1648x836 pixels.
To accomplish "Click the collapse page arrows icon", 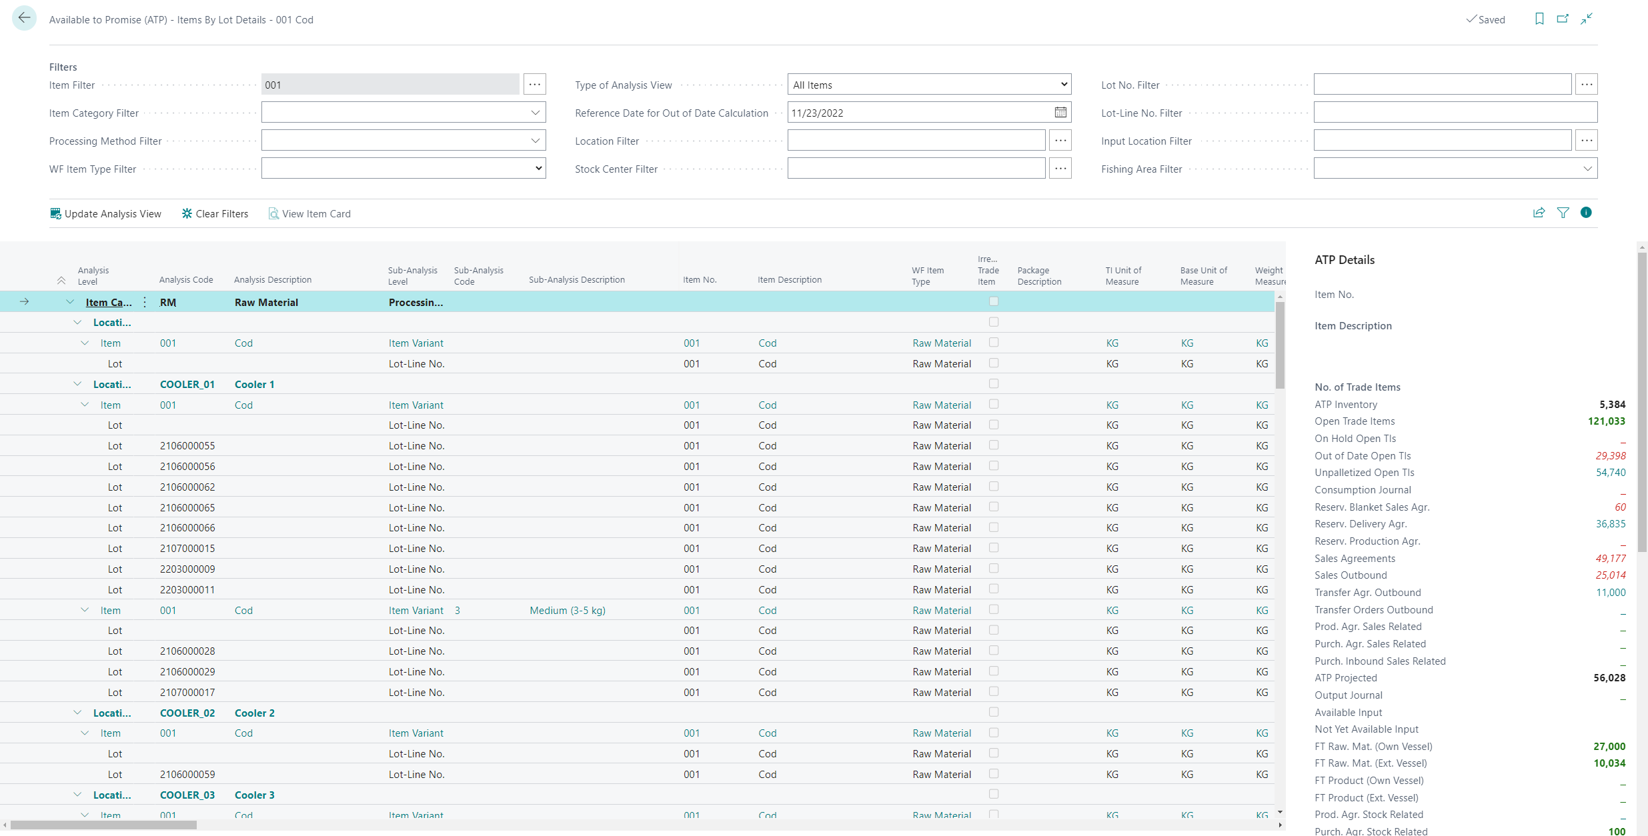I will coord(1587,19).
